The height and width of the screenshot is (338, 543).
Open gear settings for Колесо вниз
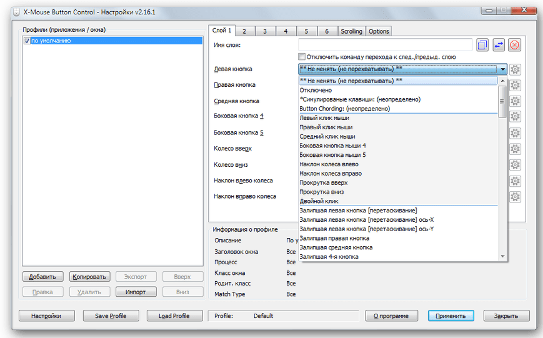click(x=515, y=165)
